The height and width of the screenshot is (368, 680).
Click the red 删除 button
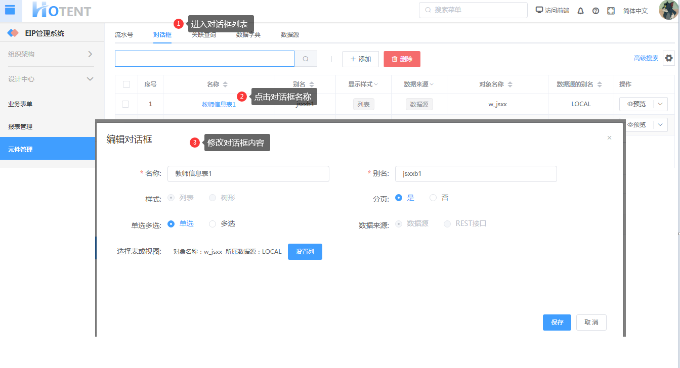click(x=402, y=59)
